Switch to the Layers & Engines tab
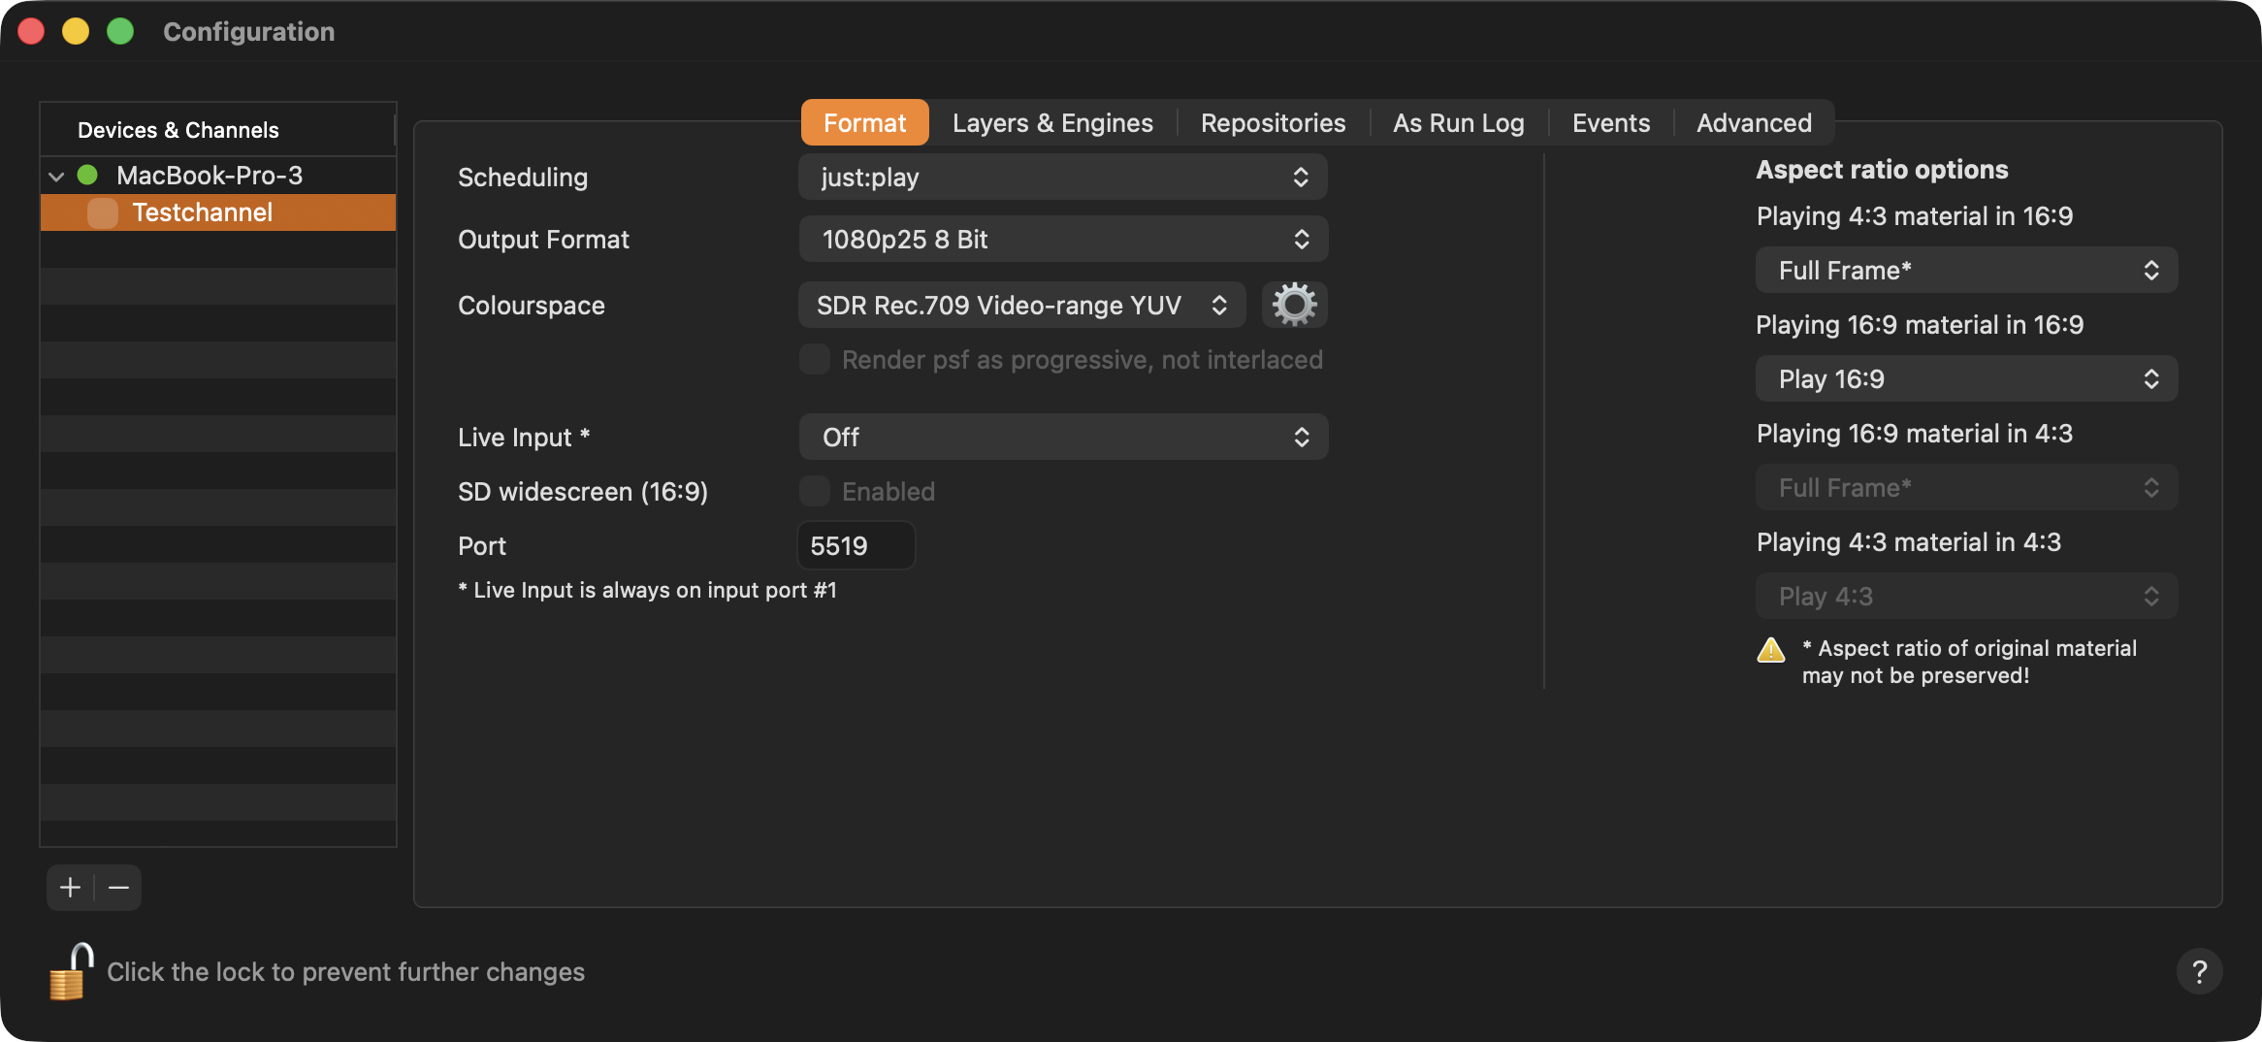 (x=1052, y=123)
